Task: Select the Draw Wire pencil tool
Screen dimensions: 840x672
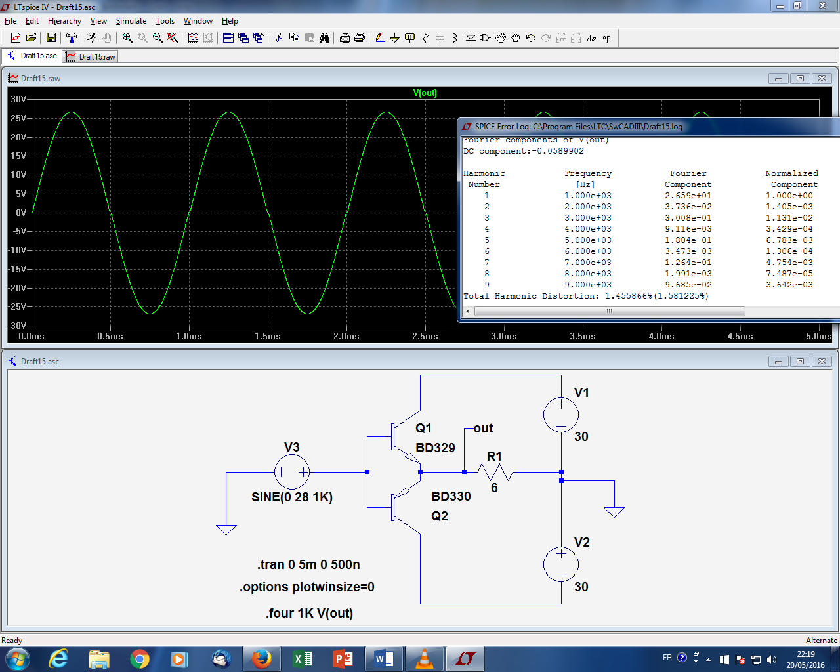Action: [380, 38]
